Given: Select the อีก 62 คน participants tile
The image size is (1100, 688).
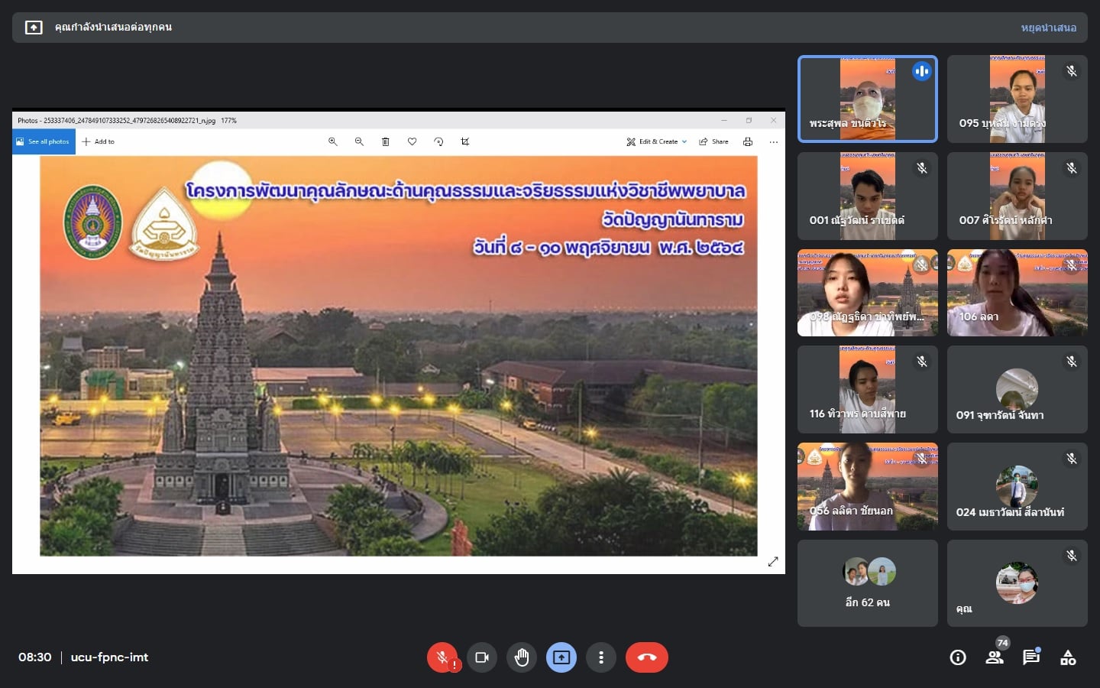Looking at the screenshot, I should coord(867,583).
